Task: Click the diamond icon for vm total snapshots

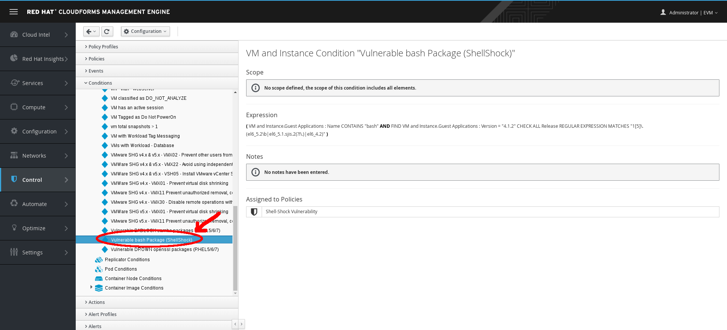Action: 105,127
